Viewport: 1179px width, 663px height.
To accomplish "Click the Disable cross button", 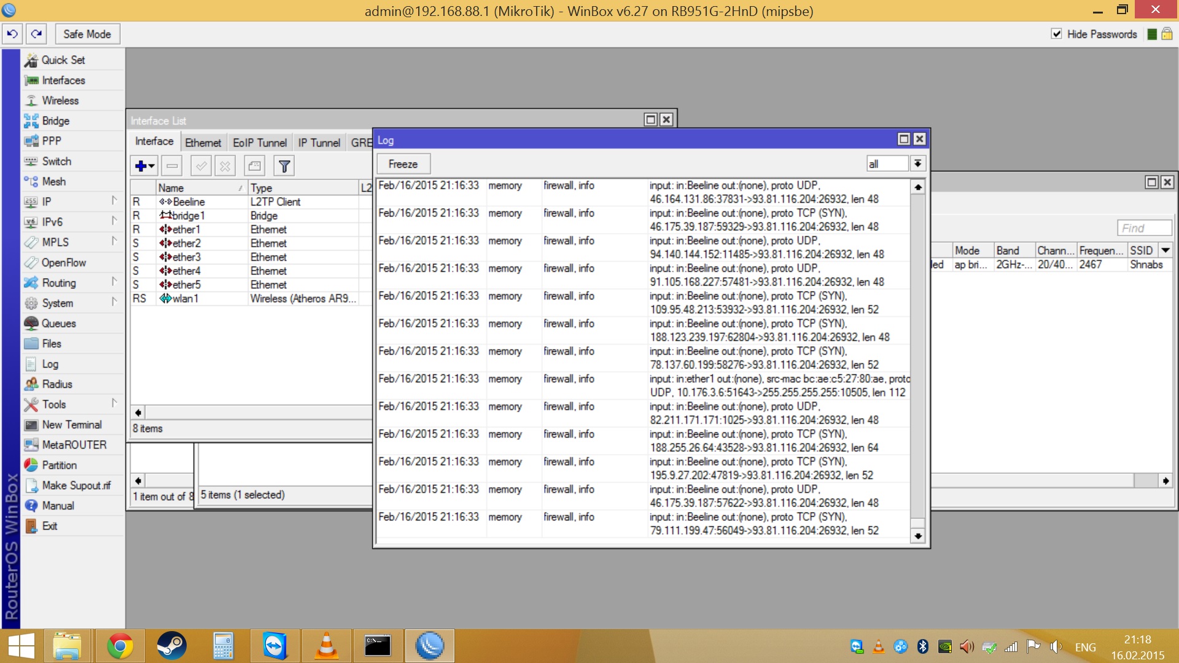I will tap(225, 166).
